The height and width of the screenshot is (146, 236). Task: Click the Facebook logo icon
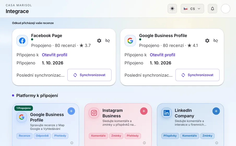click(22, 41)
